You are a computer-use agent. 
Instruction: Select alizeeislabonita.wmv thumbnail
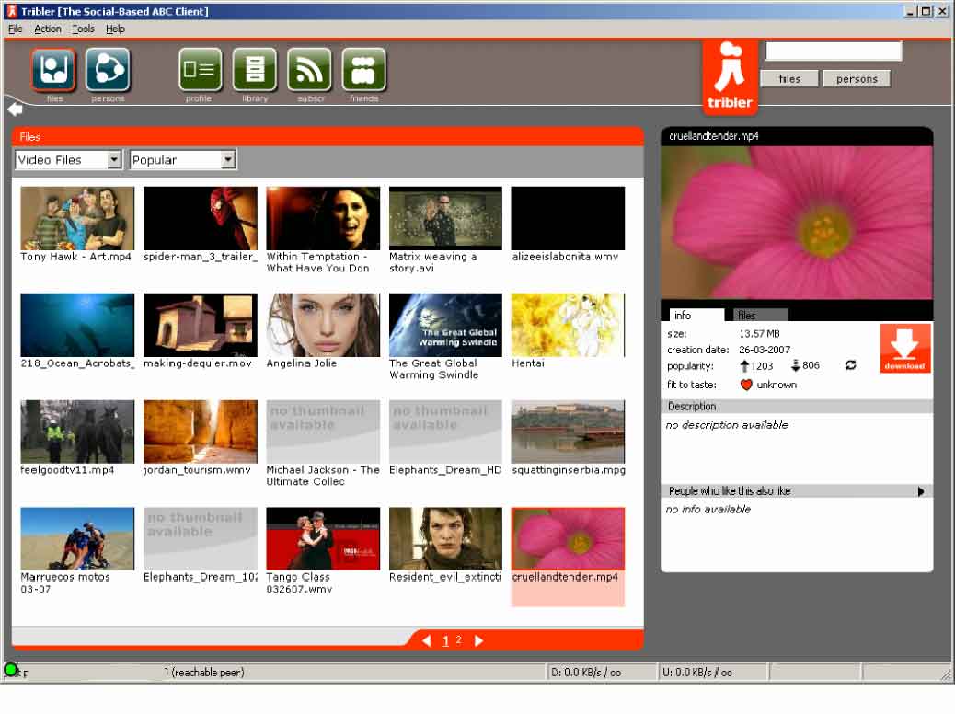tap(569, 218)
